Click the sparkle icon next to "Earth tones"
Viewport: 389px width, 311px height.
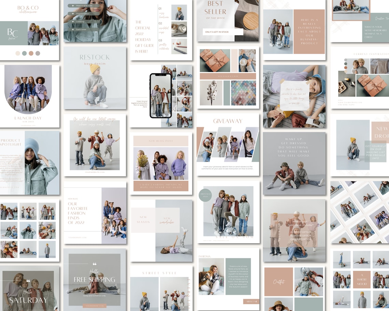(73, 29)
